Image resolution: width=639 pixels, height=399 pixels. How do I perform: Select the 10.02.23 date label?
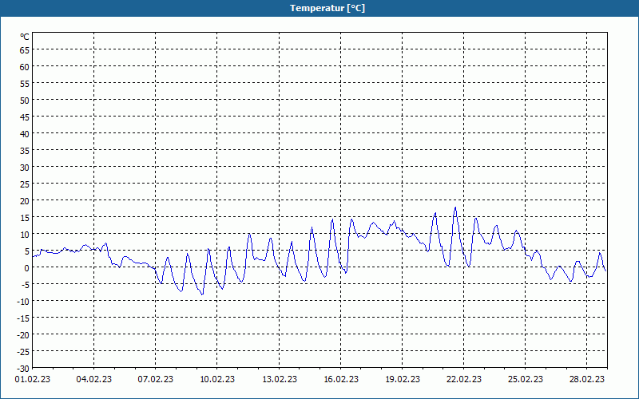(216, 379)
